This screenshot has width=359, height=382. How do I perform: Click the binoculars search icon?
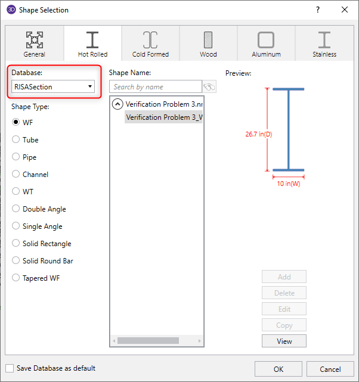tap(209, 87)
